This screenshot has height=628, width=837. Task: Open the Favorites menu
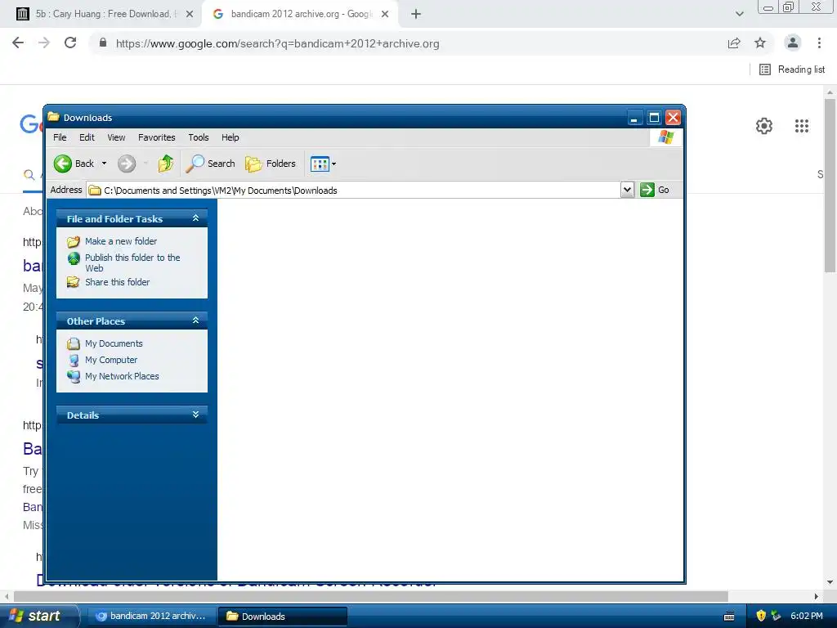point(156,137)
